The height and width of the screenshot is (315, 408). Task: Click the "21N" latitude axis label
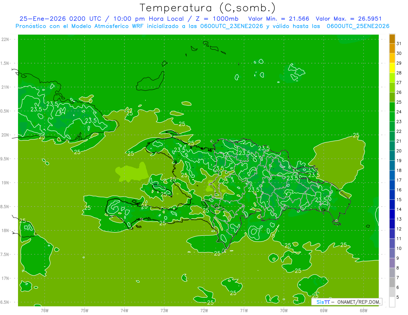5,87
